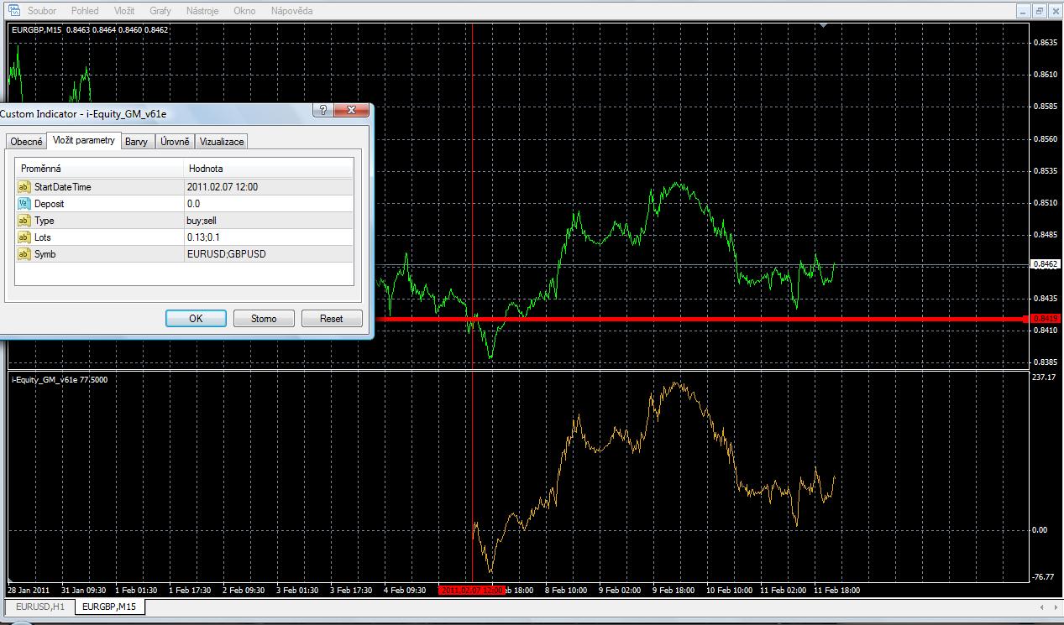The height and width of the screenshot is (625, 1064).
Task: Open the Vložit menu
Action: [x=124, y=11]
